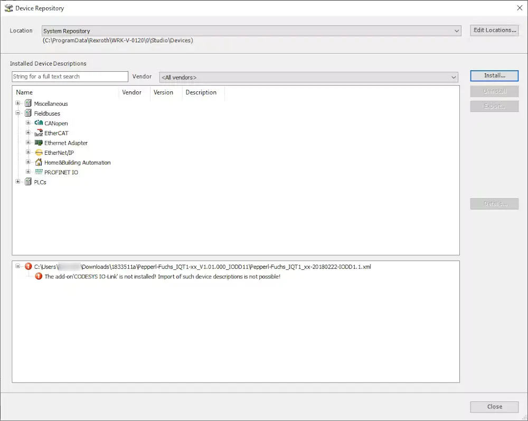Click the PROFINET IO icon
The width and height of the screenshot is (528, 421).
[38, 172]
